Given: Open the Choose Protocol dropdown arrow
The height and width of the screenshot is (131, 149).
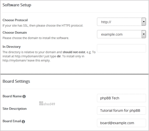Looking at the screenshot, I should coord(144,22).
